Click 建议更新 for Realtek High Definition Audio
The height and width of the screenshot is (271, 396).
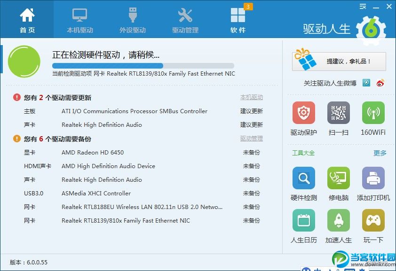pyautogui.click(x=252, y=125)
